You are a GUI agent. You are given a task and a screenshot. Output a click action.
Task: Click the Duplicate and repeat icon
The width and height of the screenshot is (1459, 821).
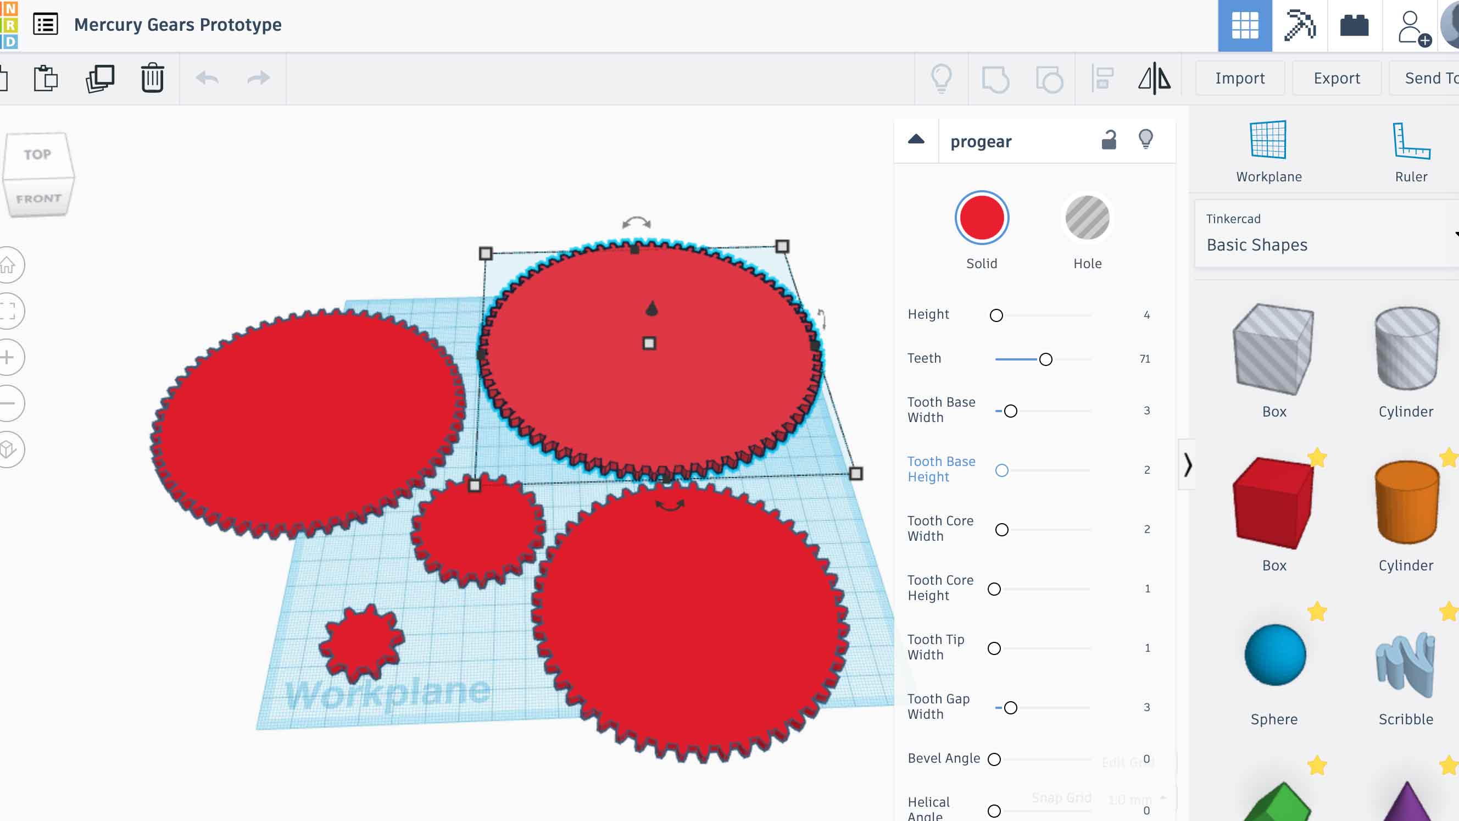coord(100,78)
